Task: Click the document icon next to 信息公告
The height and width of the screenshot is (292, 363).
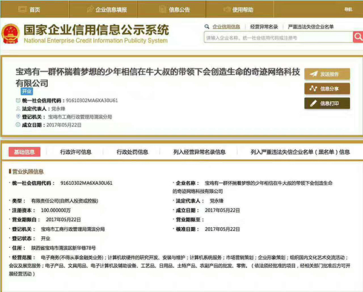Action: [x=163, y=9]
